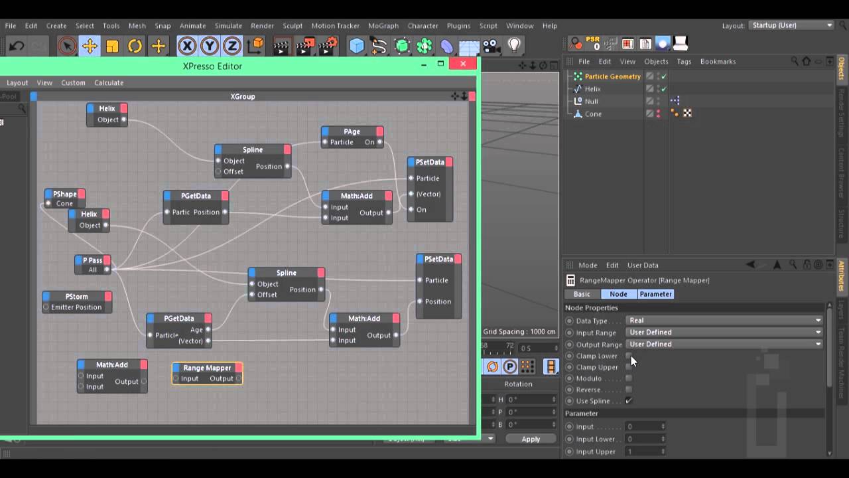849x478 pixels.
Task: Add a Camera object
Action: 491,46
